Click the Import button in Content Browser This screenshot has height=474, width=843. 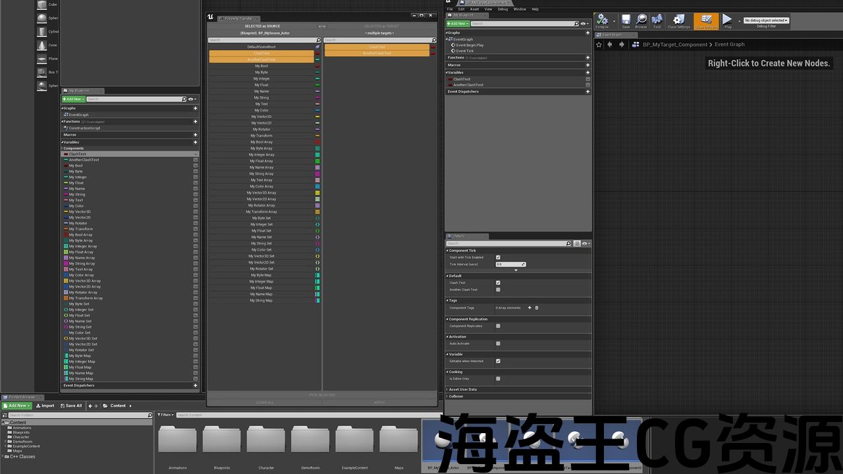pyautogui.click(x=45, y=406)
